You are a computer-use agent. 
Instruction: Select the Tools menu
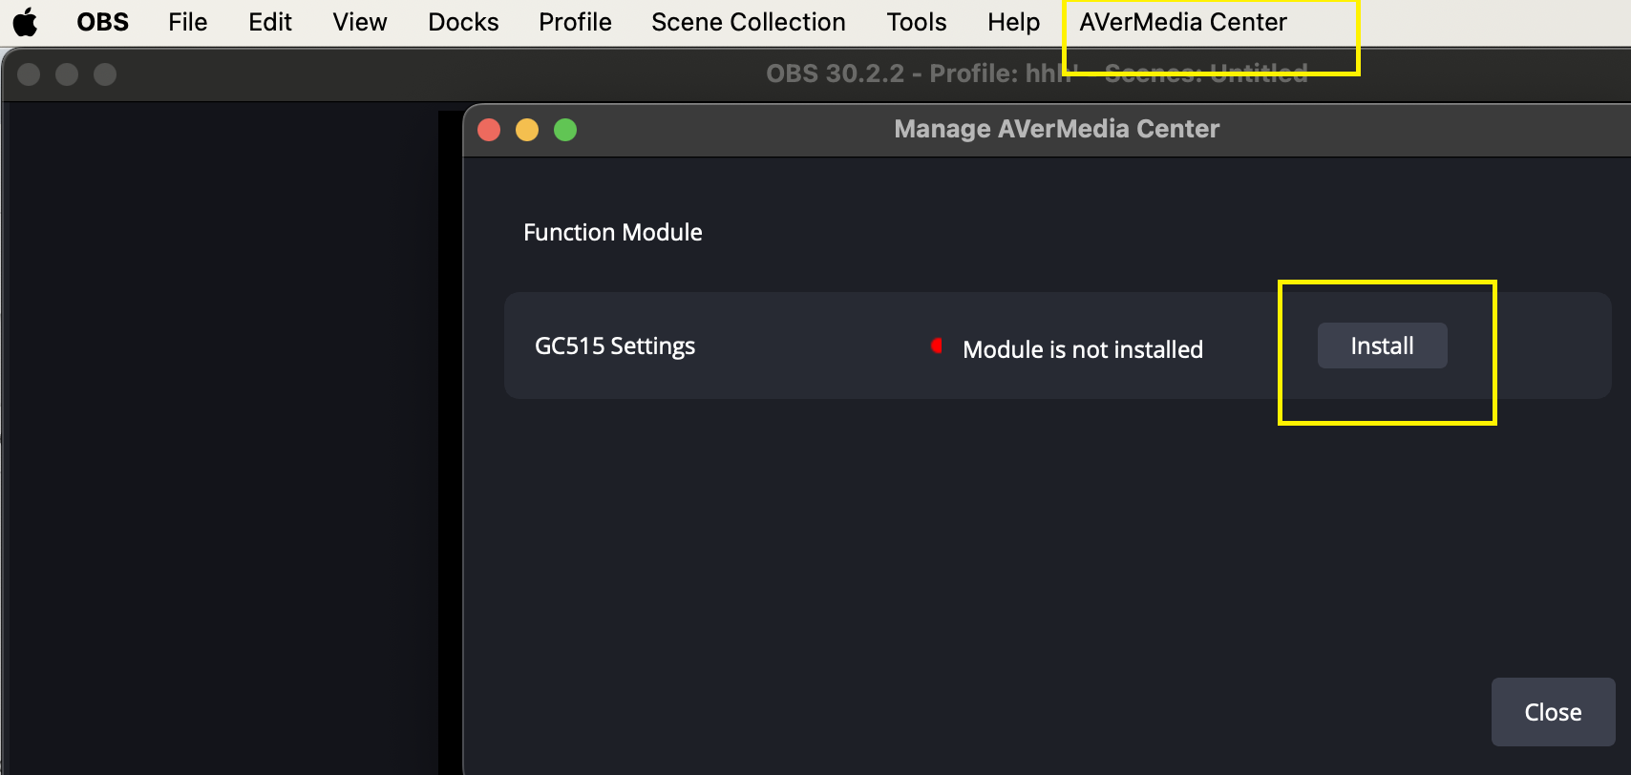pyautogui.click(x=916, y=22)
